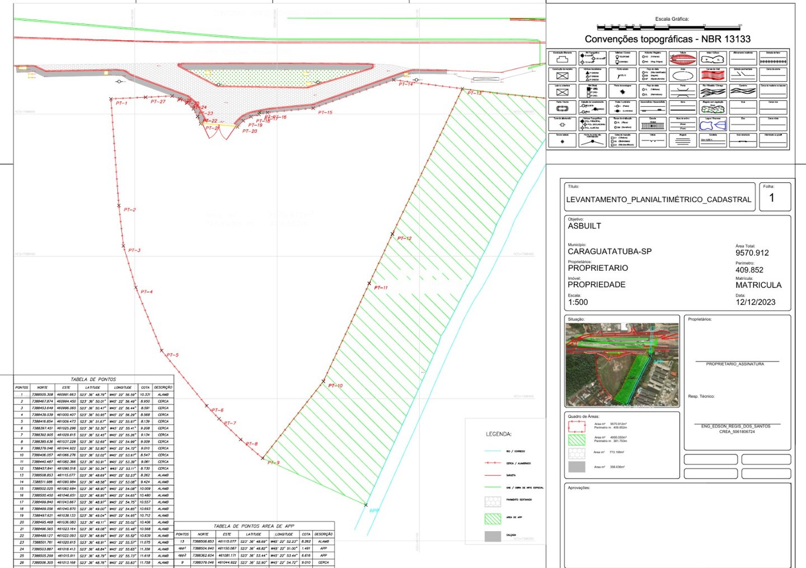Click the Norte cell "7388467.874" in point row 2
Screen dimensions: 806x568
pyautogui.click(x=42, y=401)
